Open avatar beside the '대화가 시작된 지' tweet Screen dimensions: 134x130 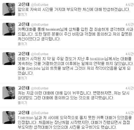pos(9,59)
